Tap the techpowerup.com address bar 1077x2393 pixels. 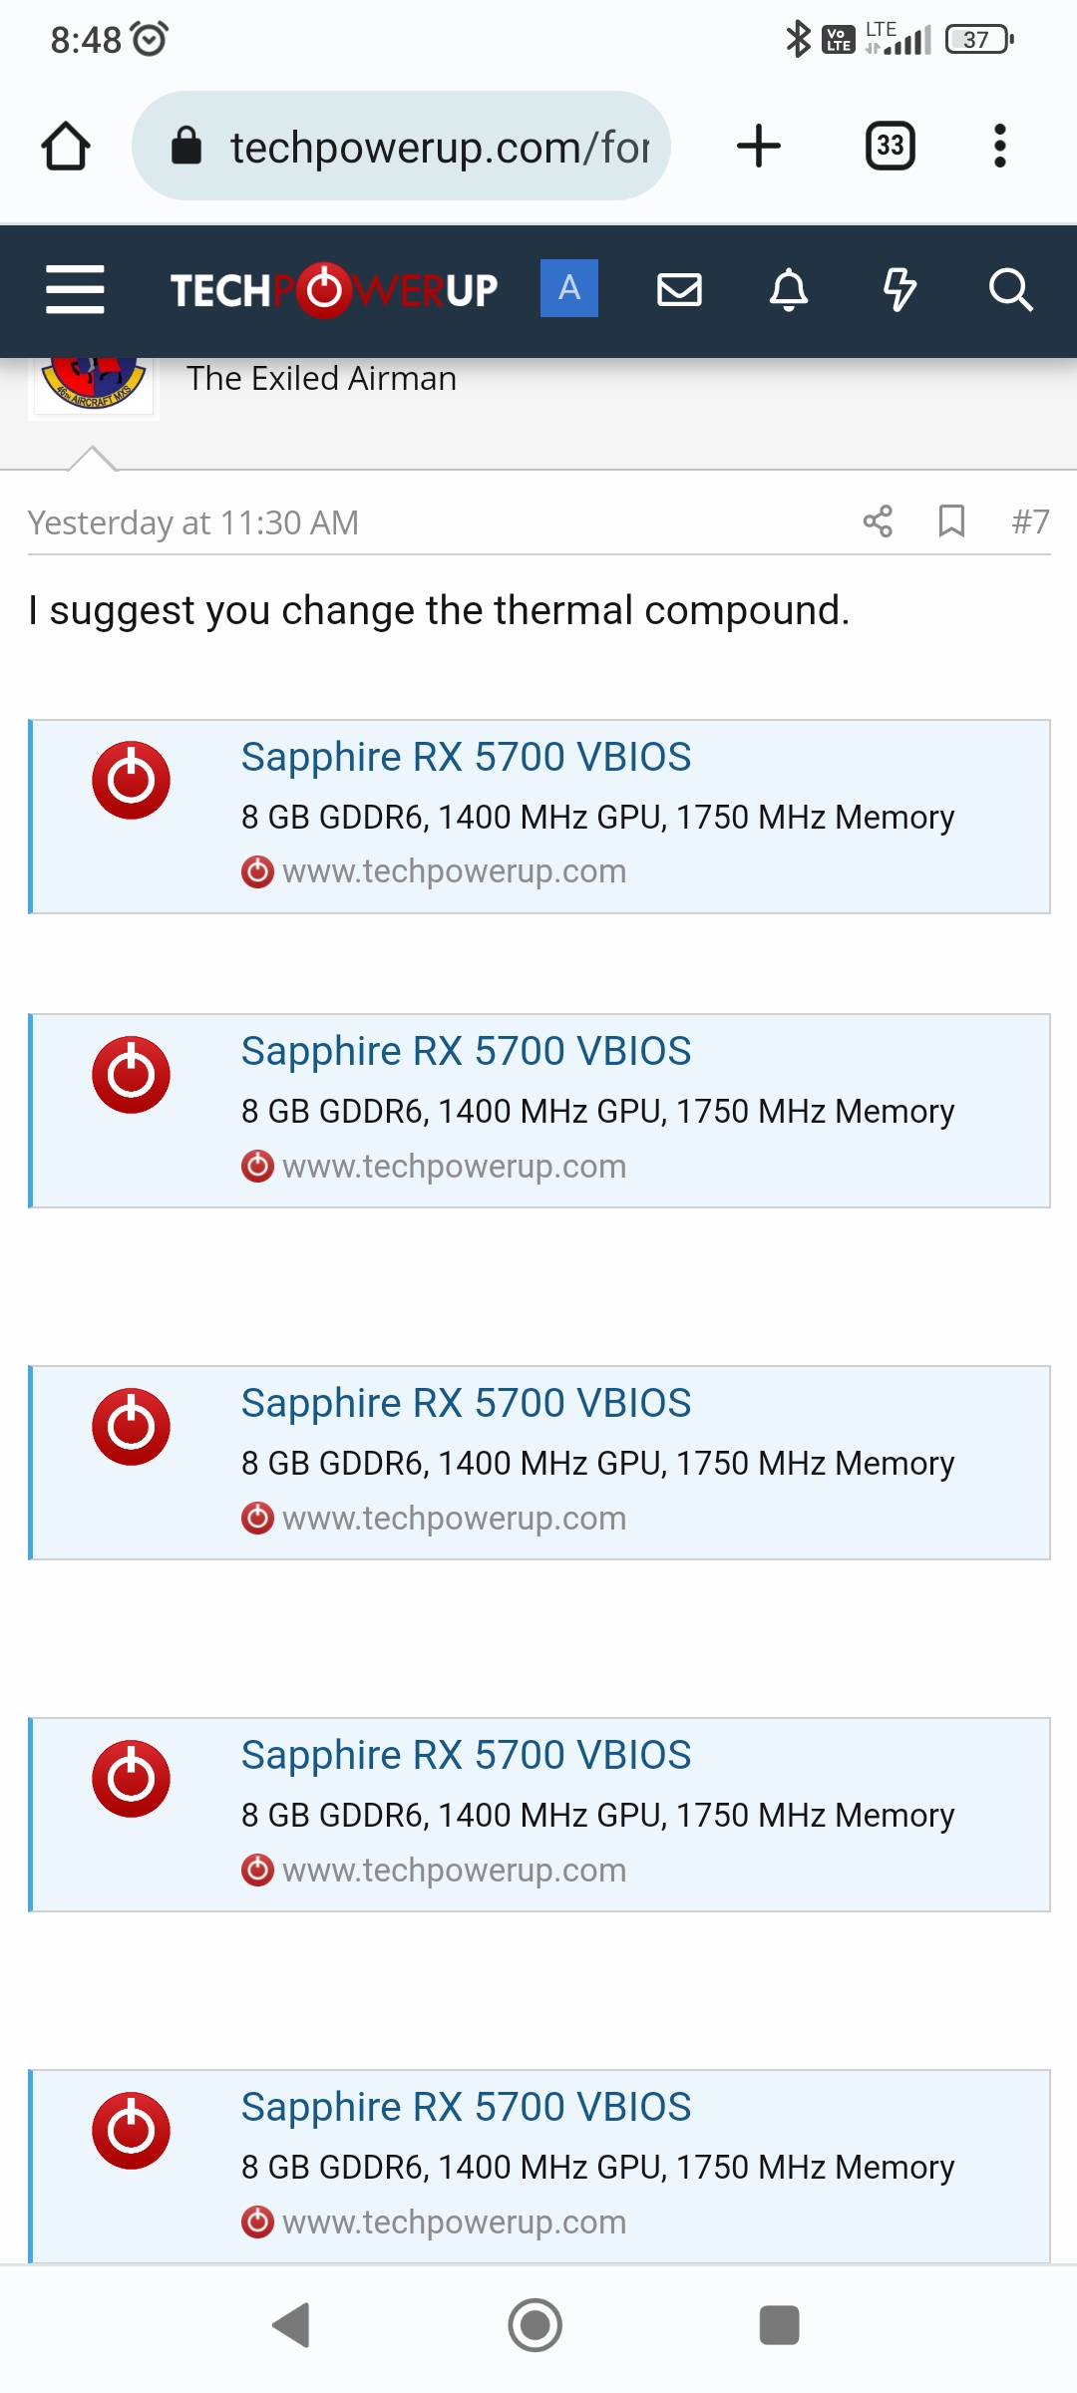pyautogui.click(x=401, y=147)
